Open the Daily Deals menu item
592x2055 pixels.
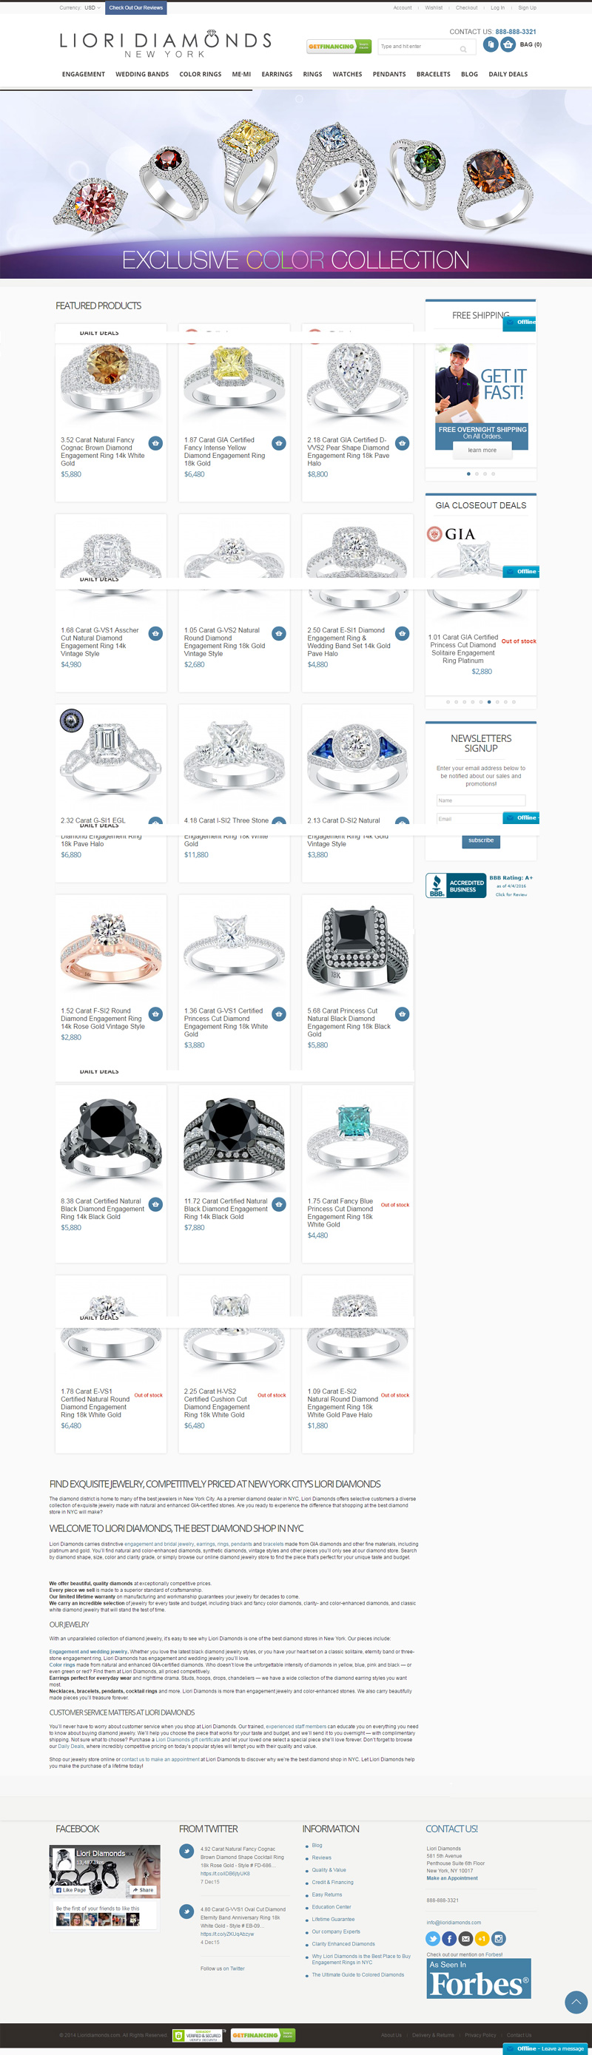click(508, 74)
